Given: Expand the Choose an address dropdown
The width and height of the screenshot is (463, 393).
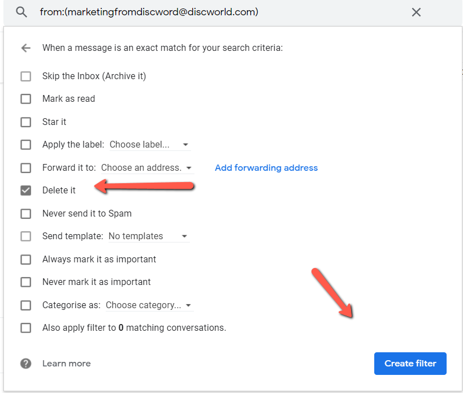Looking at the screenshot, I should [146, 168].
